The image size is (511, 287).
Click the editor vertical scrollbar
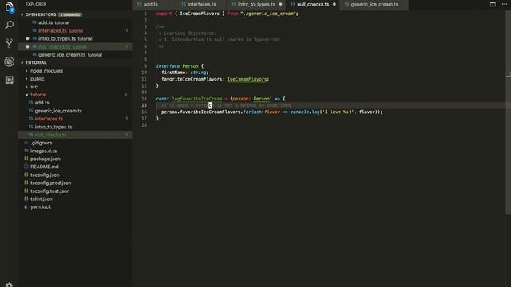508,112
